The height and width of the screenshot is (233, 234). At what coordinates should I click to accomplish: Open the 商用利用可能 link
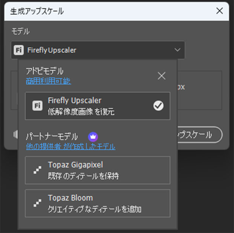[48, 81]
